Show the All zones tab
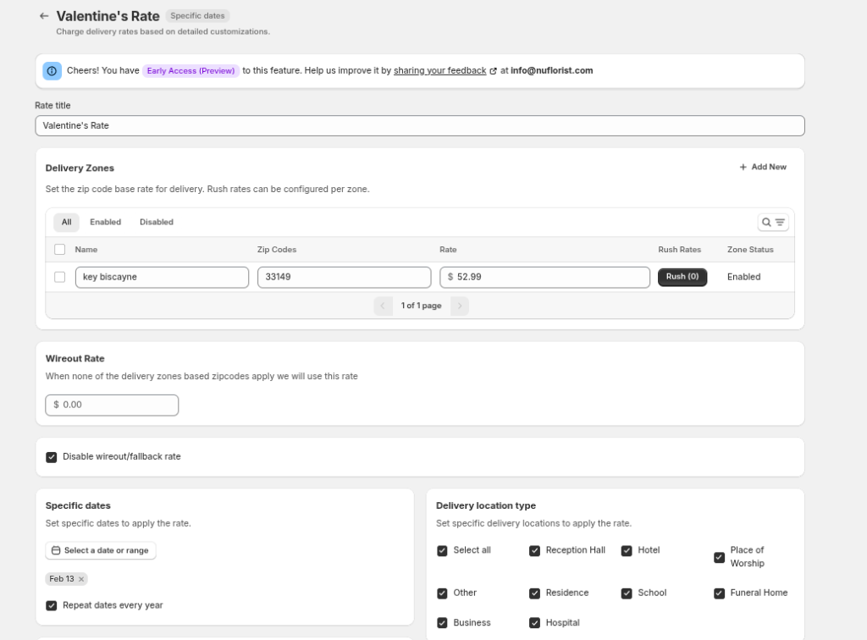 tap(66, 223)
